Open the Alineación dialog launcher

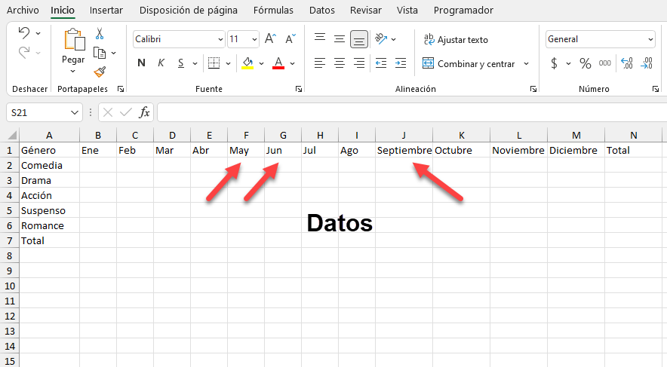pos(533,89)
